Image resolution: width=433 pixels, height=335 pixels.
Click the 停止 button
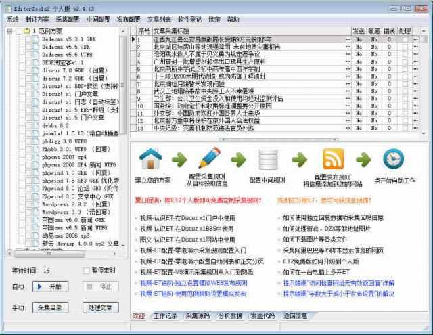(x=101, y=287)
